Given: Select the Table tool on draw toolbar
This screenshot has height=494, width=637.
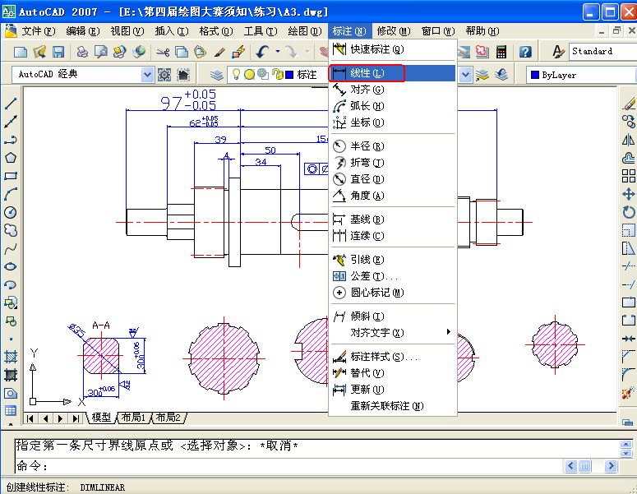Looking at the screenshot, I should pyautogui.click(x=11, y=410).
